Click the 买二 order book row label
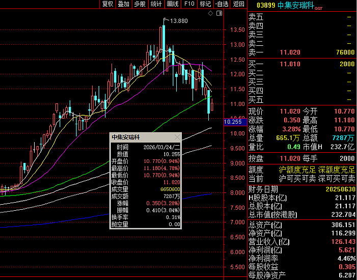Screen dimensions: 357x280 [x=256, y=73]
